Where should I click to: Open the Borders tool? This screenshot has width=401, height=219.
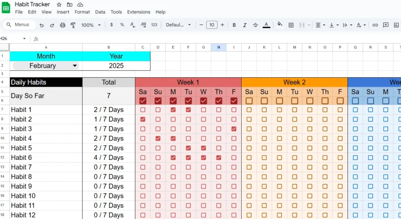291,25
